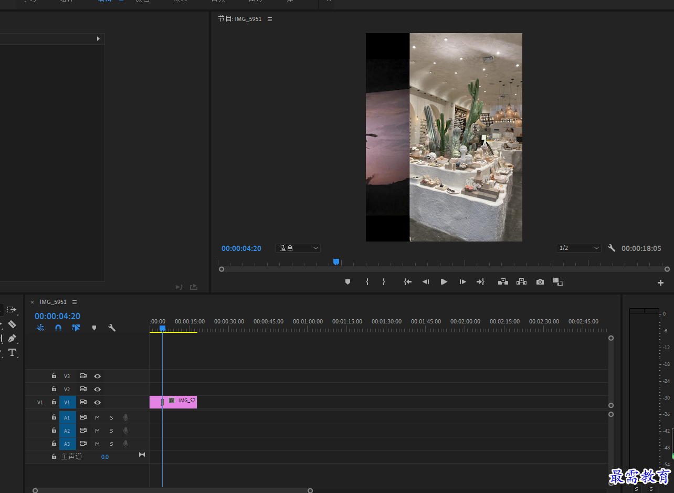Open the zoom level 适合 dropdown
The image size is (674, 493).
click(298, 248)
